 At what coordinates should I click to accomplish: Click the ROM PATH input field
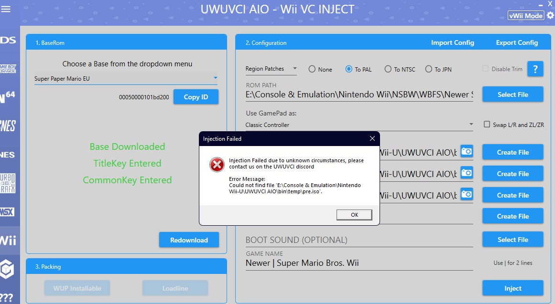coord(359,95)
